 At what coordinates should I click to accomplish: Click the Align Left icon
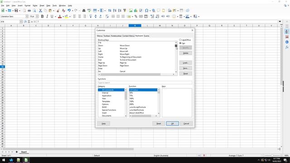pyautogui.click(x=74, y=16)
